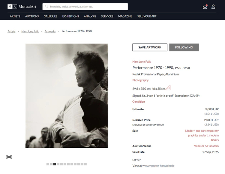225x174 pixels.
Task: Go to the Galleries section
Action: point(50,16)
